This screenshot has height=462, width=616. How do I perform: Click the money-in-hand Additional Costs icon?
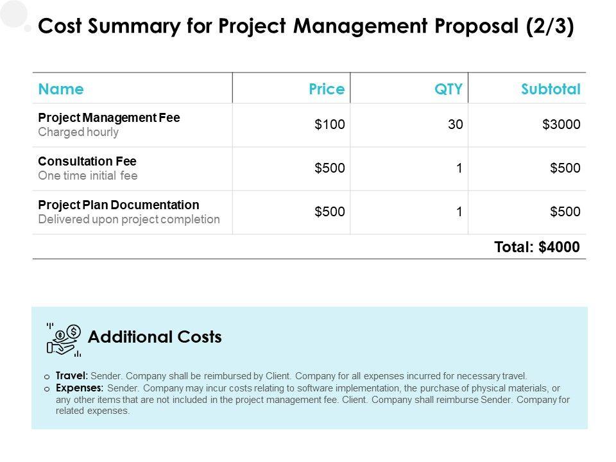point(64,339)
